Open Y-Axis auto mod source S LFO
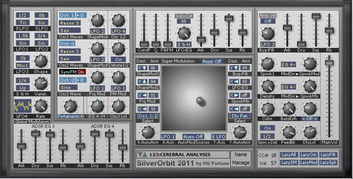The height and width of the screenshot is (179, 353). 218,137
